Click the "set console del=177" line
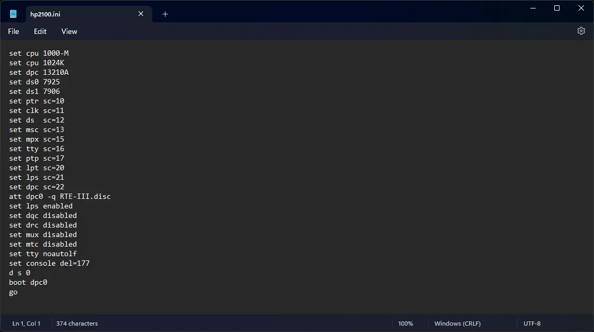 pyautogui.click(x=49, y=264)
